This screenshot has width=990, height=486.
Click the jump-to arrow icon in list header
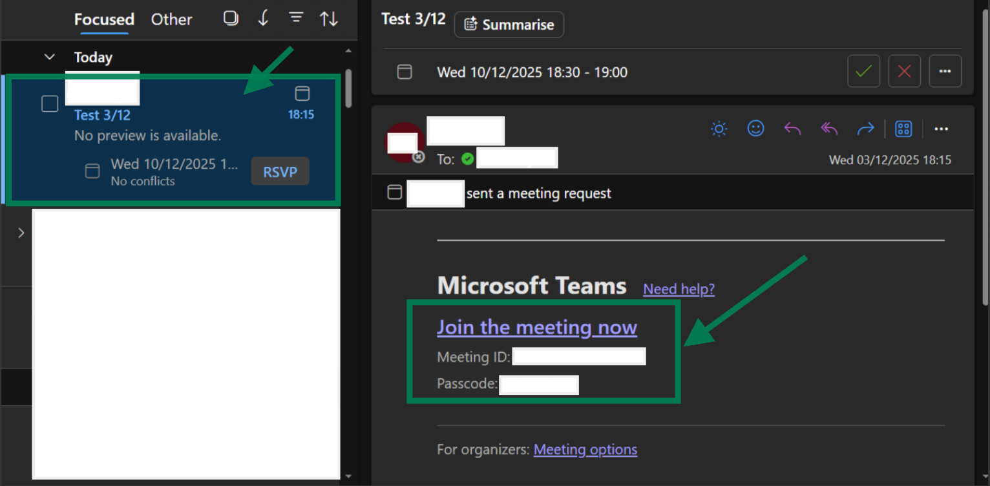coord(263,18)
